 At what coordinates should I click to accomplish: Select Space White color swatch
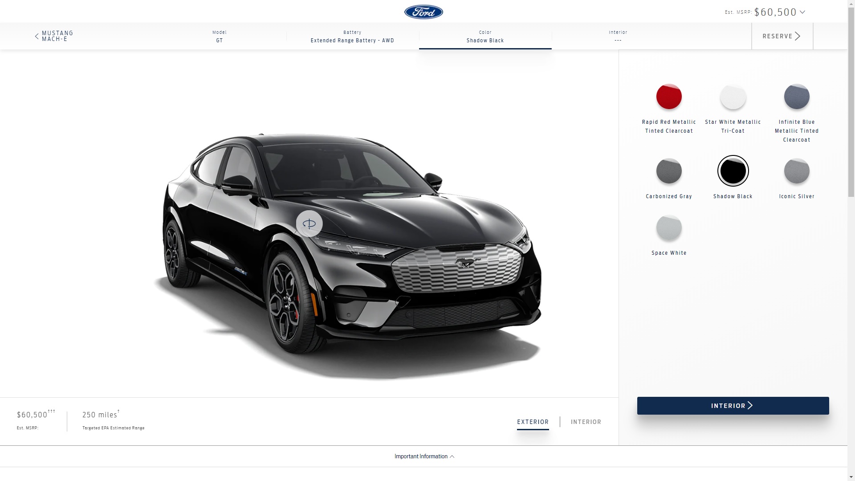point(669,228)
